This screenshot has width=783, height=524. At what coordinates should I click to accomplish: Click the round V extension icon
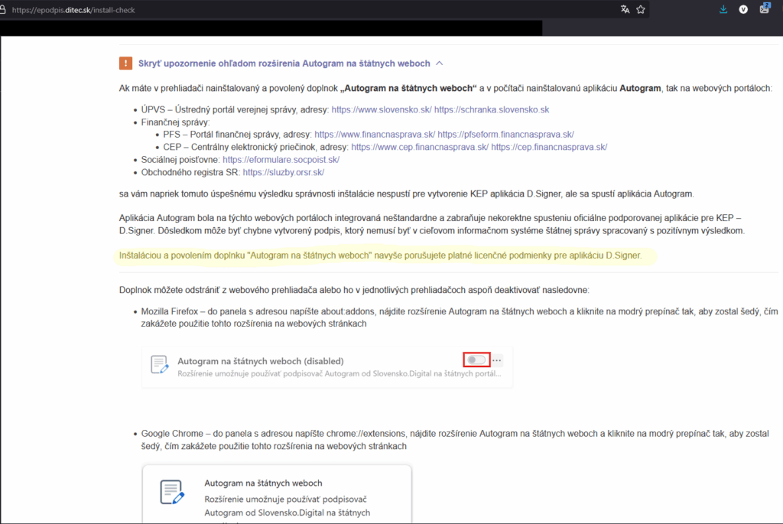pos(743,9)
